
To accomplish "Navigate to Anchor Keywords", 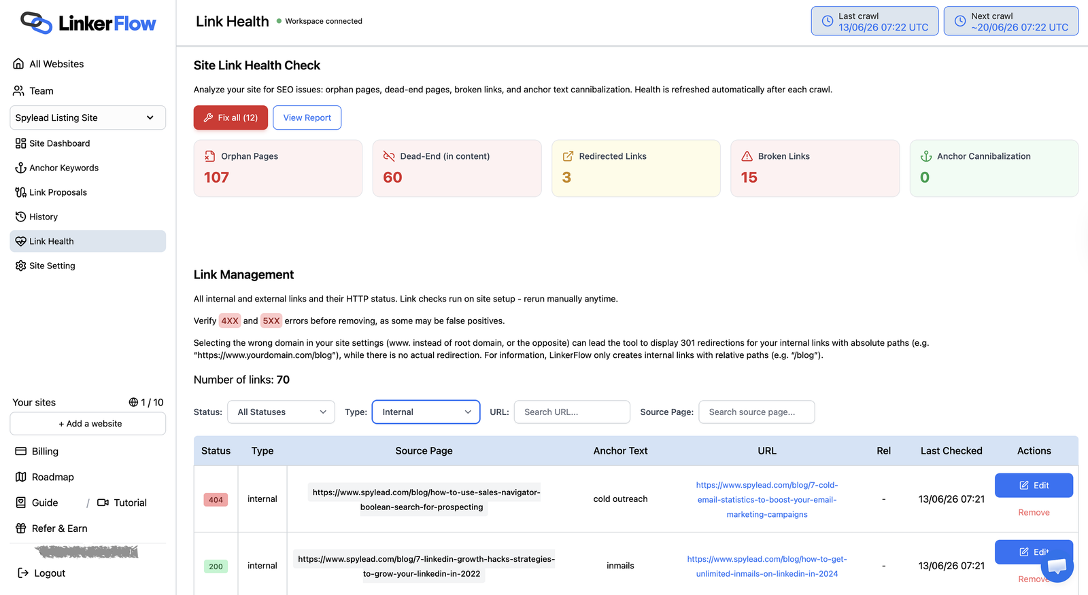I will point(64,168).
